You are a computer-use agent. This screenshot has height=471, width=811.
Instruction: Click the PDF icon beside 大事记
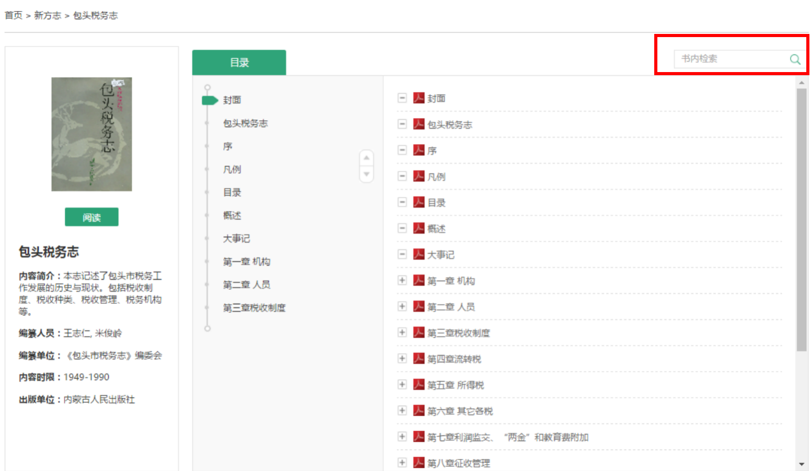coord(419,254)
